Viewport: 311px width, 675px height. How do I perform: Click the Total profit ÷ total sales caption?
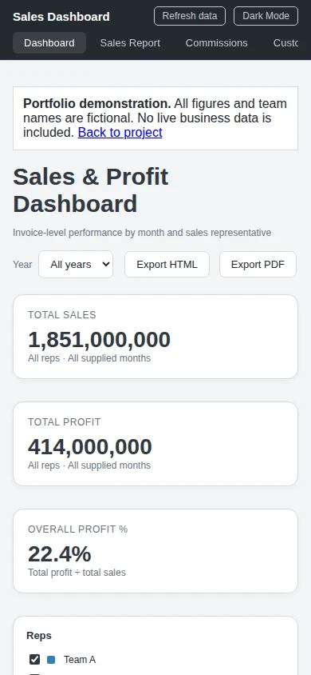click(x=77, y=573)
